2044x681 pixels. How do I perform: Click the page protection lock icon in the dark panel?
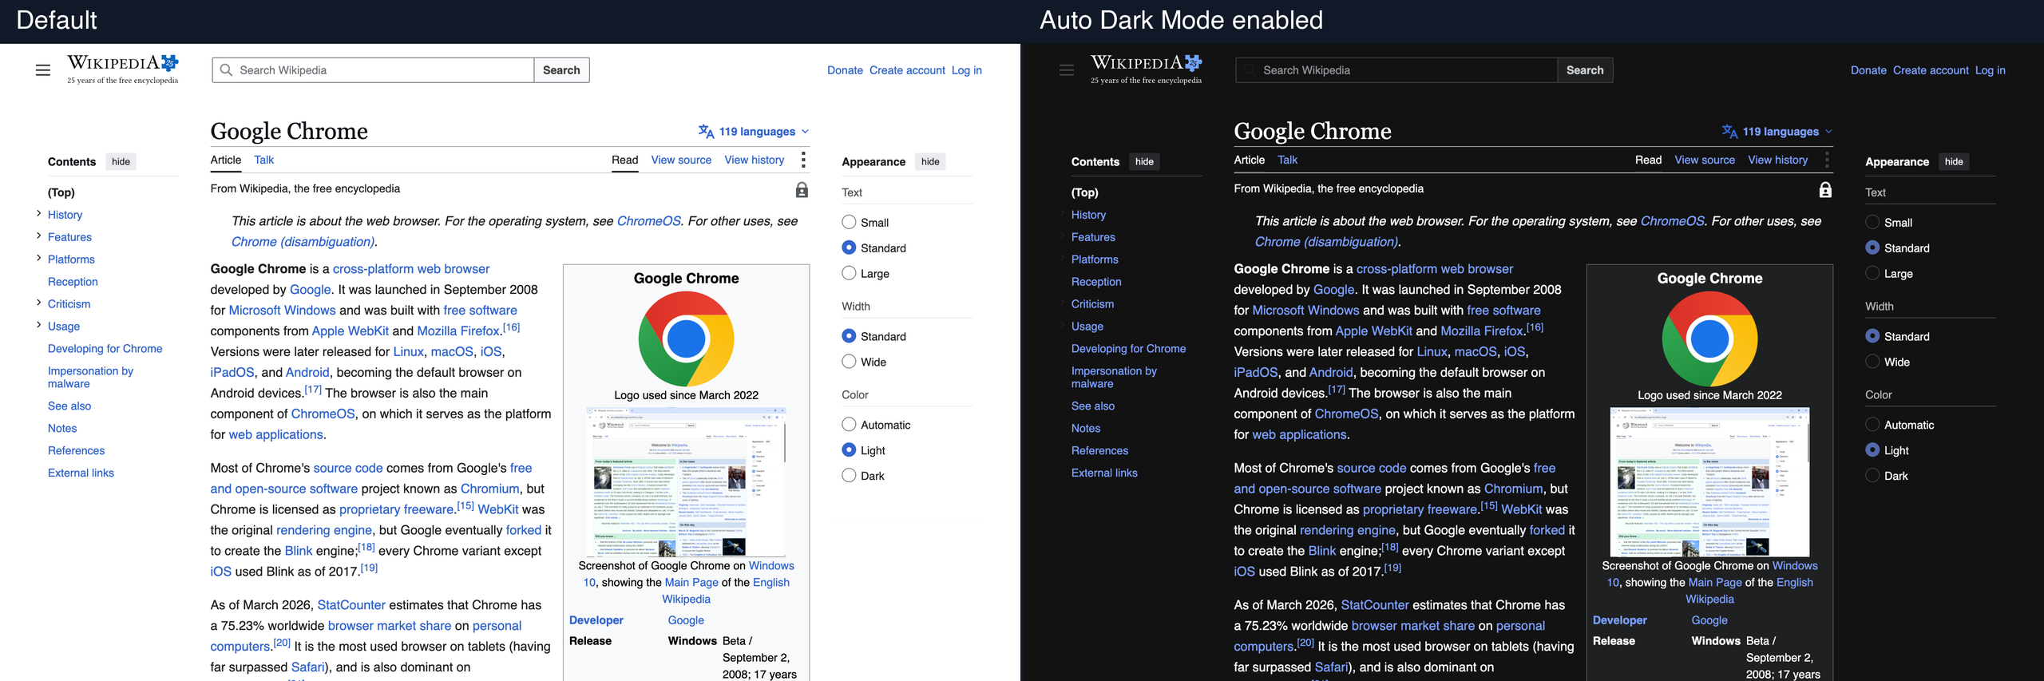pos(1825,189)
